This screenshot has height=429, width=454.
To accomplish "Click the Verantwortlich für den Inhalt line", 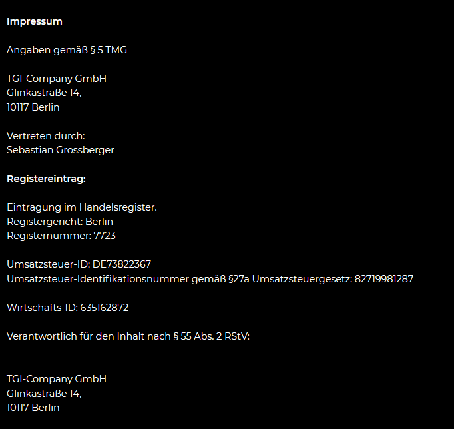I will (x=128, y=336).
